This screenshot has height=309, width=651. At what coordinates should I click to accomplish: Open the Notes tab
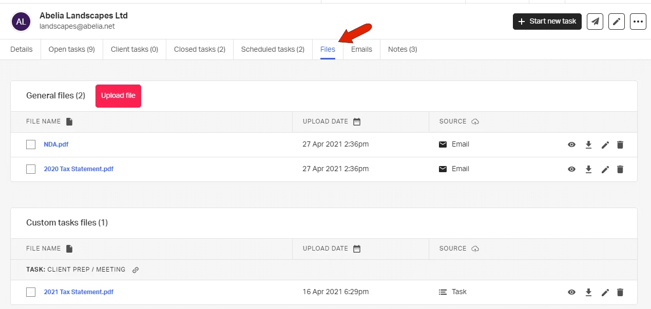point(402,49)
